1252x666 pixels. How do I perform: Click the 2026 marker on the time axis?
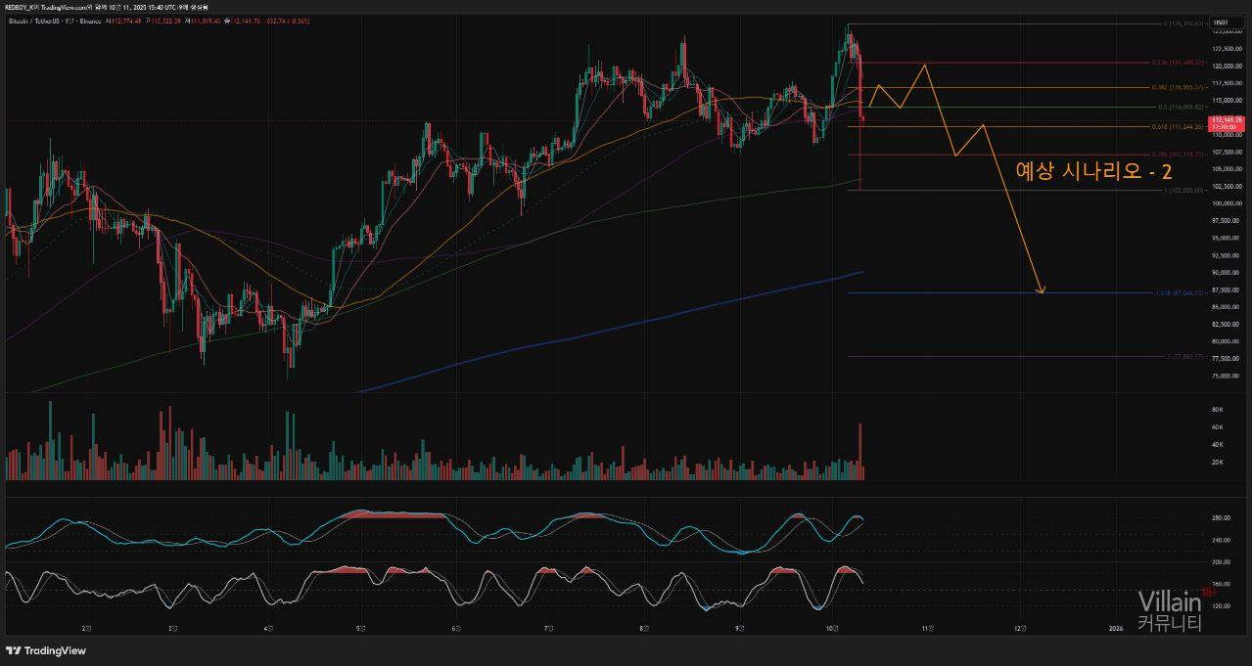[x=1114, y=627]
